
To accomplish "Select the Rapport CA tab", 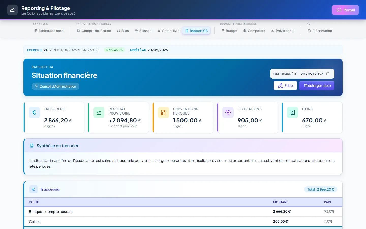I will [x=196, y=31].
